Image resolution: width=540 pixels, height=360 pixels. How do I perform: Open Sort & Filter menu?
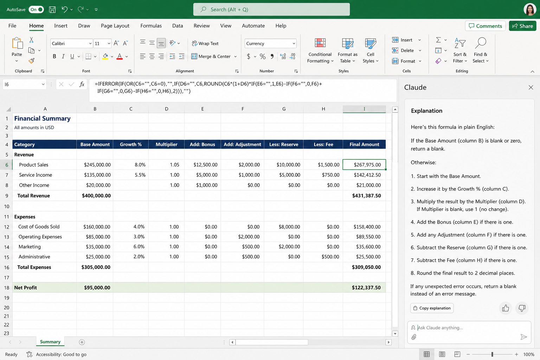click(x=460, y=50)
